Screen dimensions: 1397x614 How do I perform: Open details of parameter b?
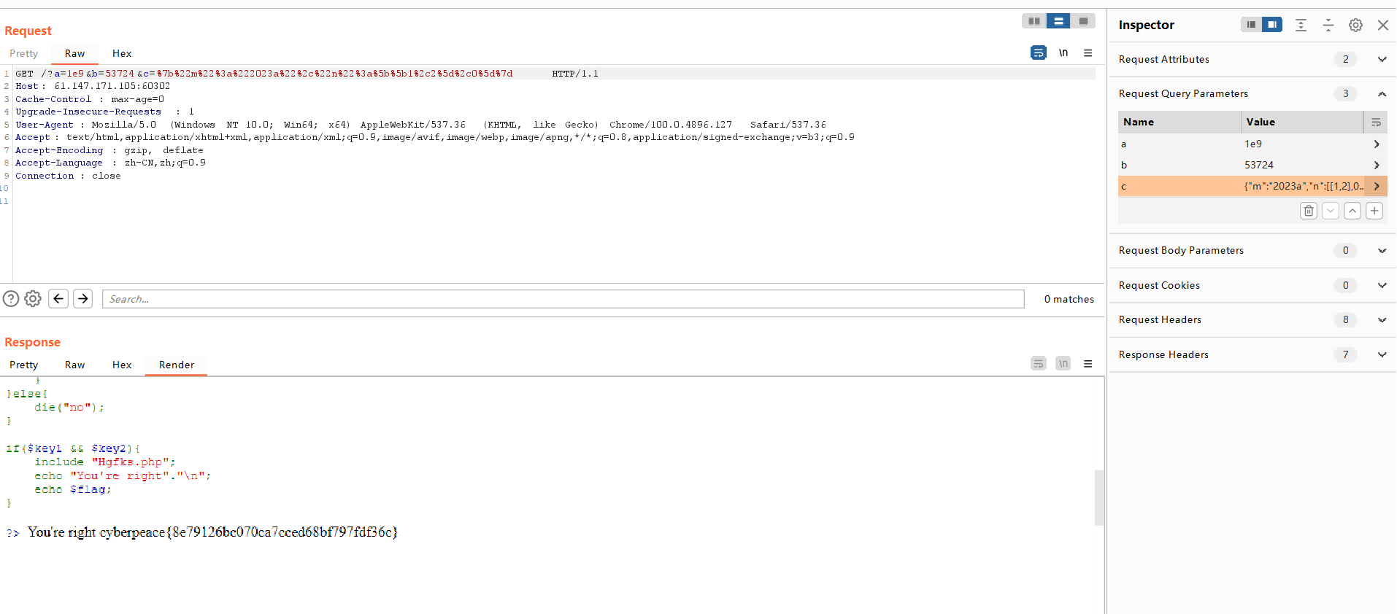(x=1377, y=165)
